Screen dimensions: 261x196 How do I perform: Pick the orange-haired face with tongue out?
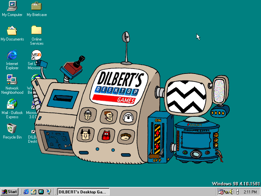109,116
